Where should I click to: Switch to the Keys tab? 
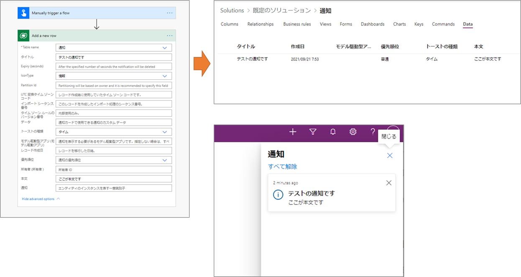coord(419,24)
